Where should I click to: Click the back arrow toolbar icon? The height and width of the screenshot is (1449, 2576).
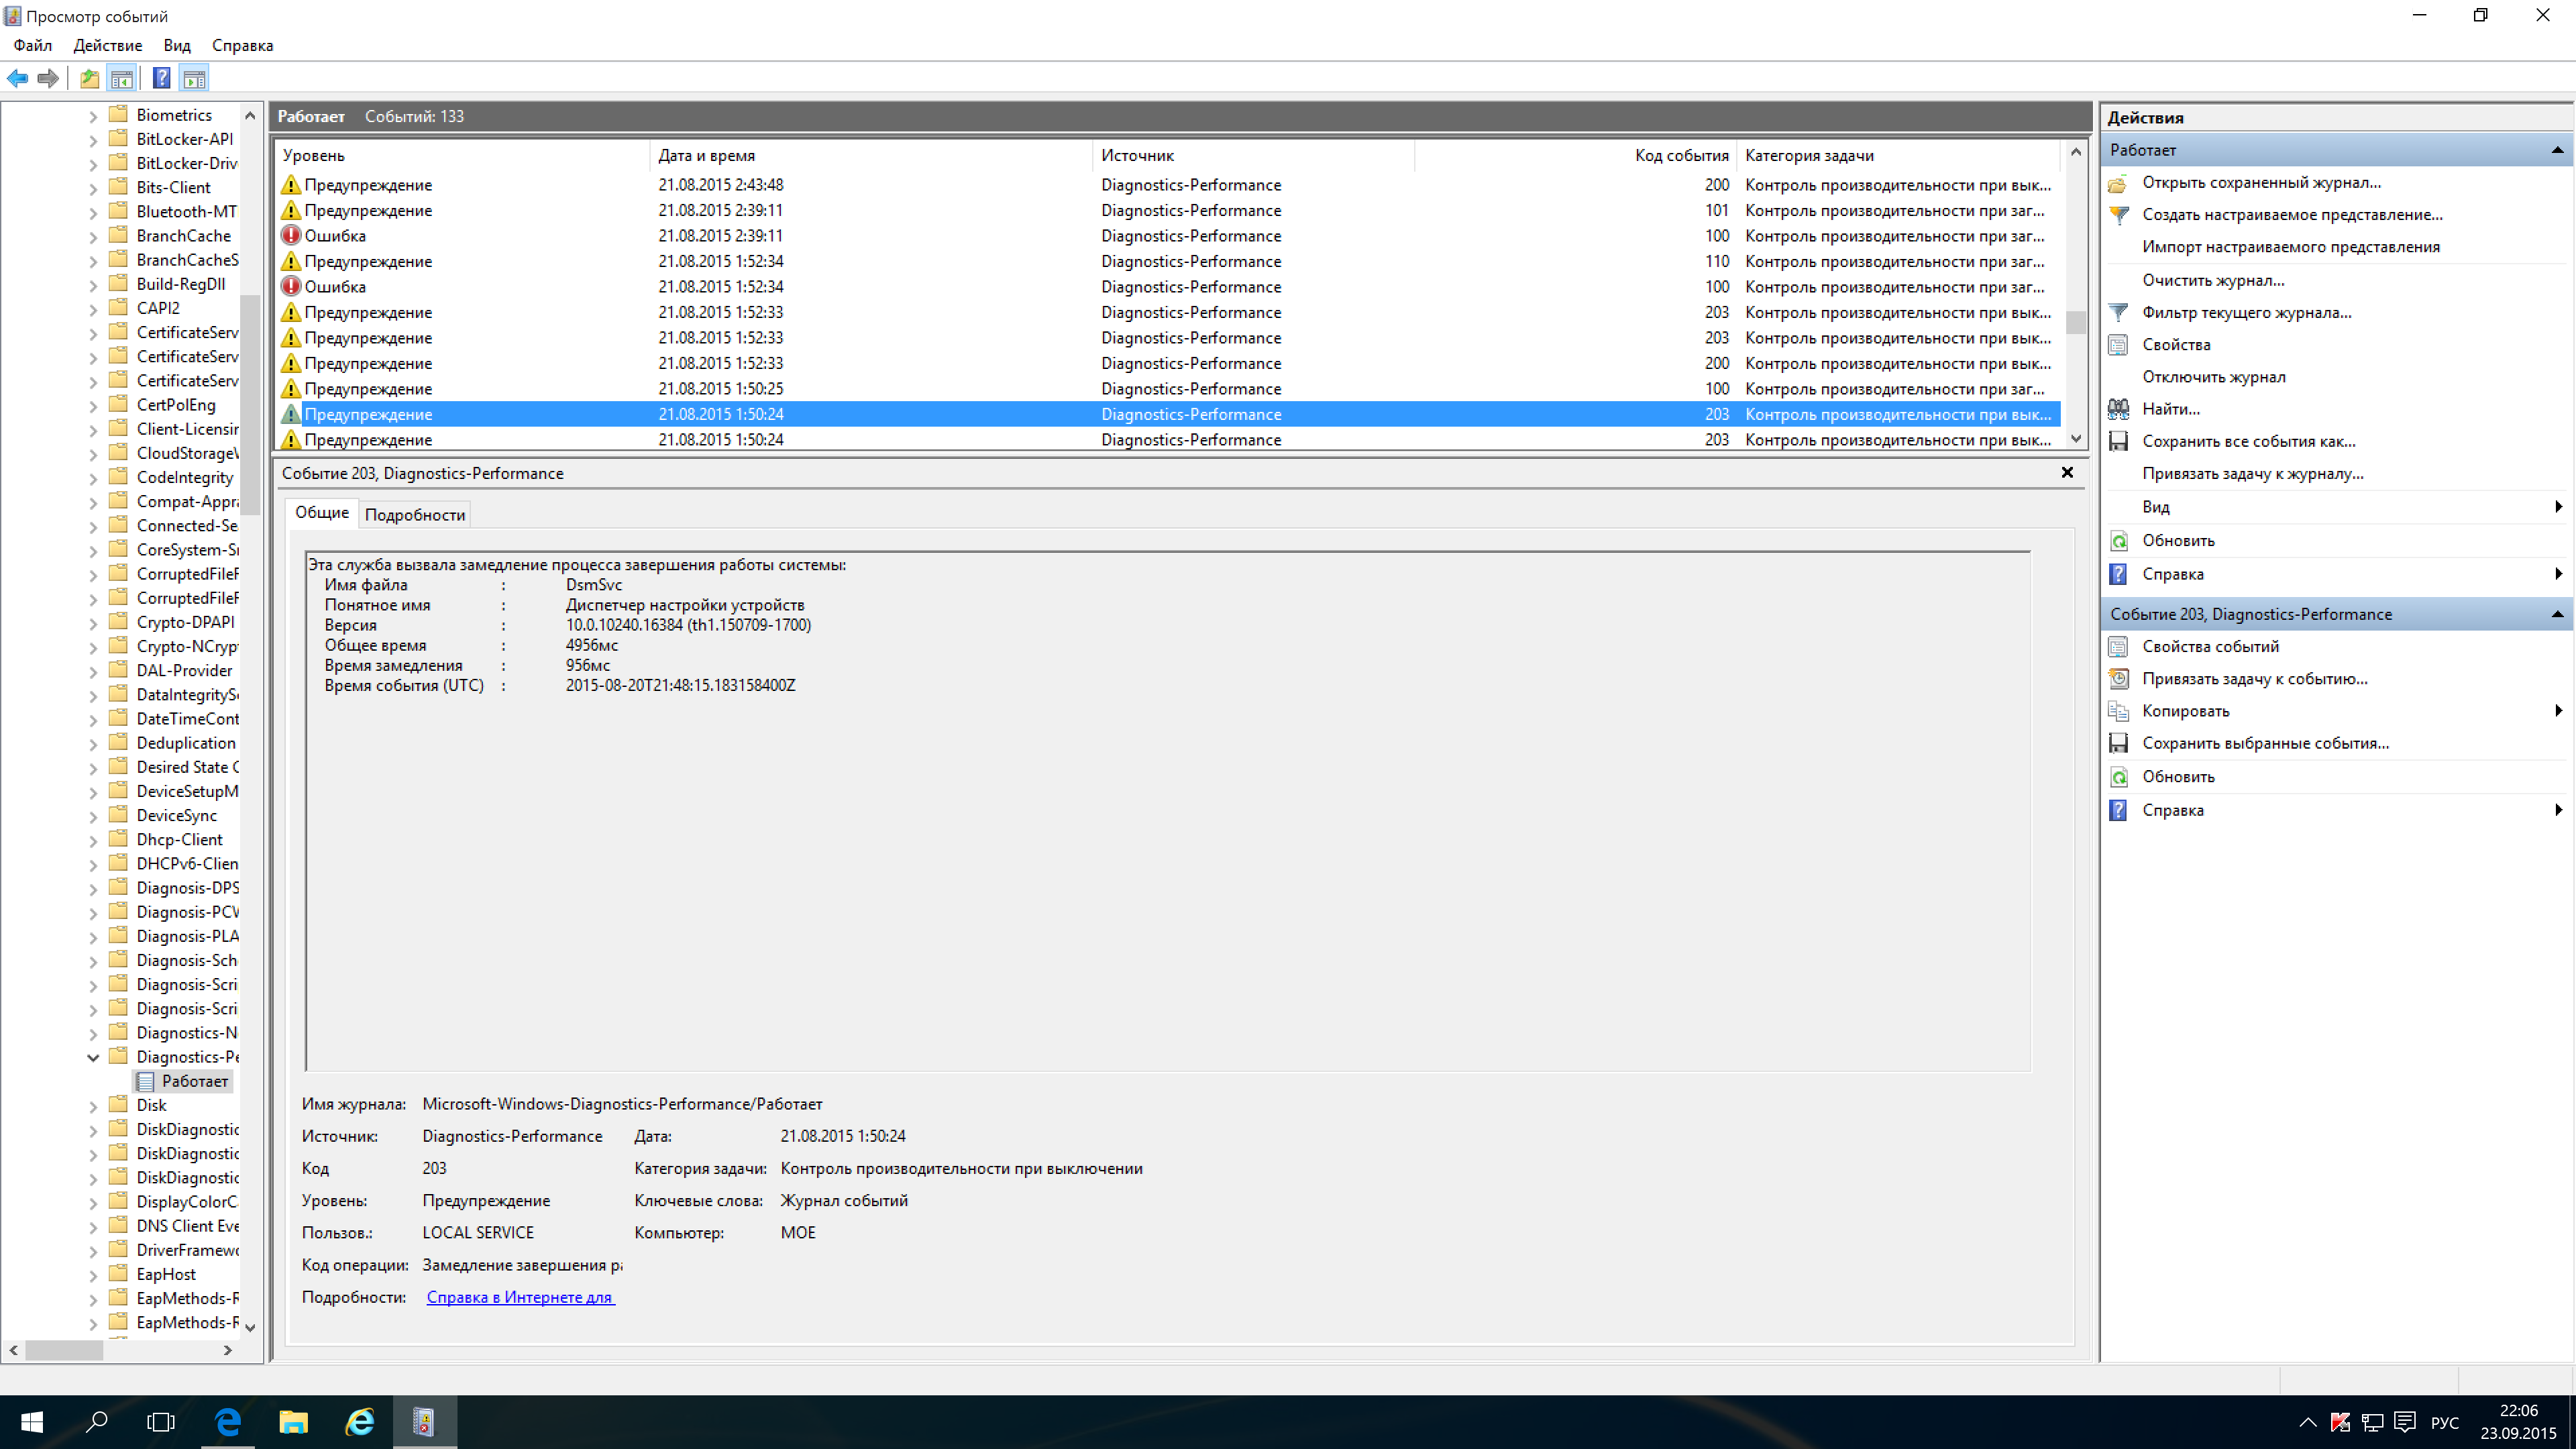point(18,78)
